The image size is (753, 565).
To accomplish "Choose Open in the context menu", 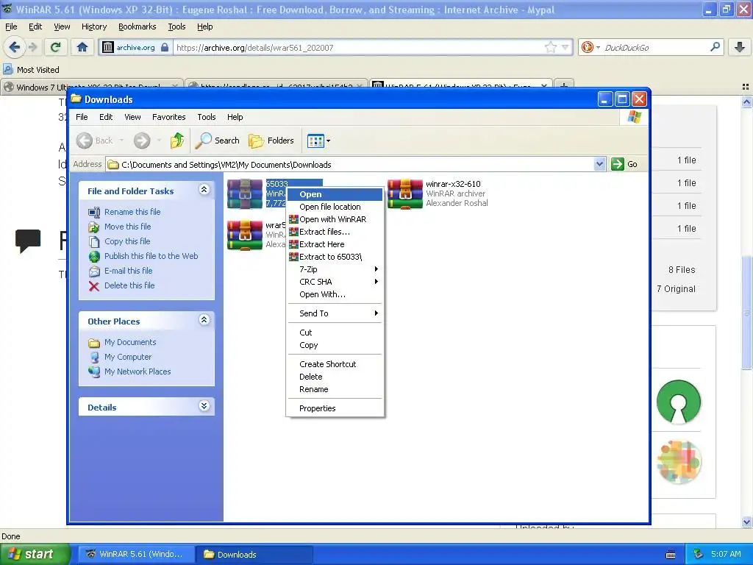I will (335, 194).
